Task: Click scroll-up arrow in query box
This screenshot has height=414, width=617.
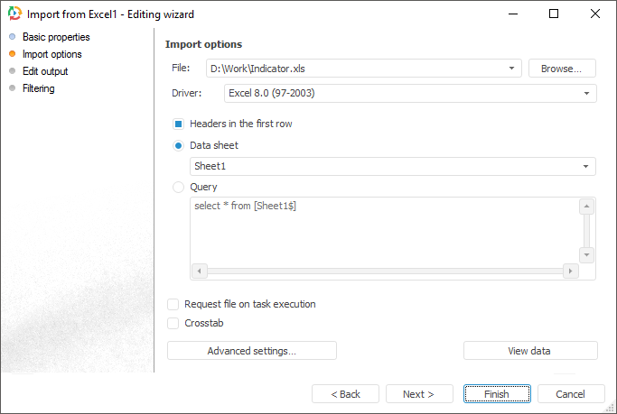Action: pyautogui.click(x=586, y=207)
